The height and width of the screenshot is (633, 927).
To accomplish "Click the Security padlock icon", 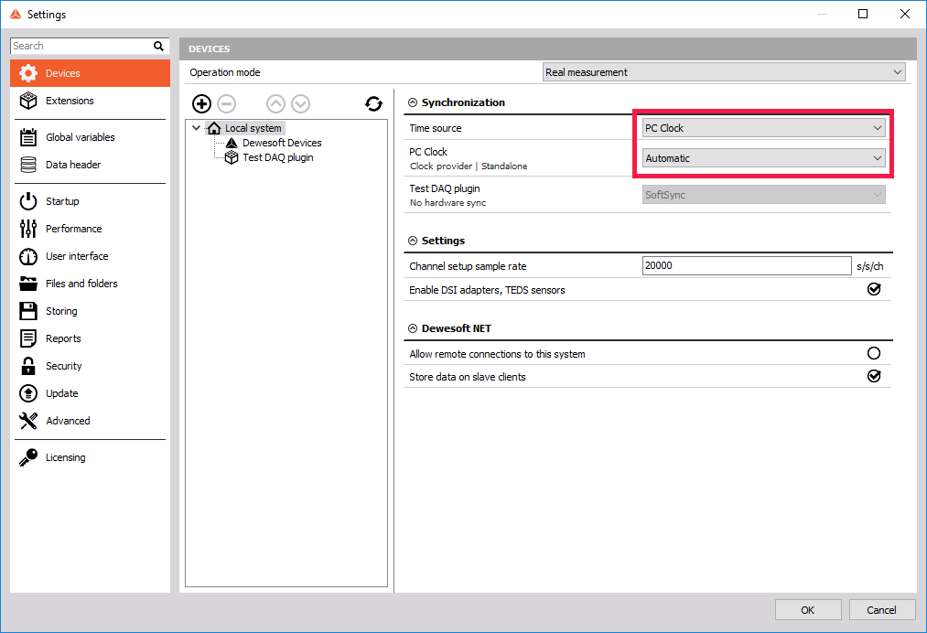I will [27, 366].
